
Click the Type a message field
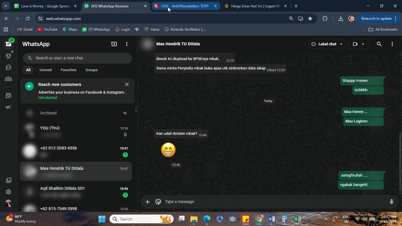(x=274, y=202)
